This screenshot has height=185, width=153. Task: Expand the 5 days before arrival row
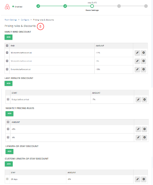(8, 99)
